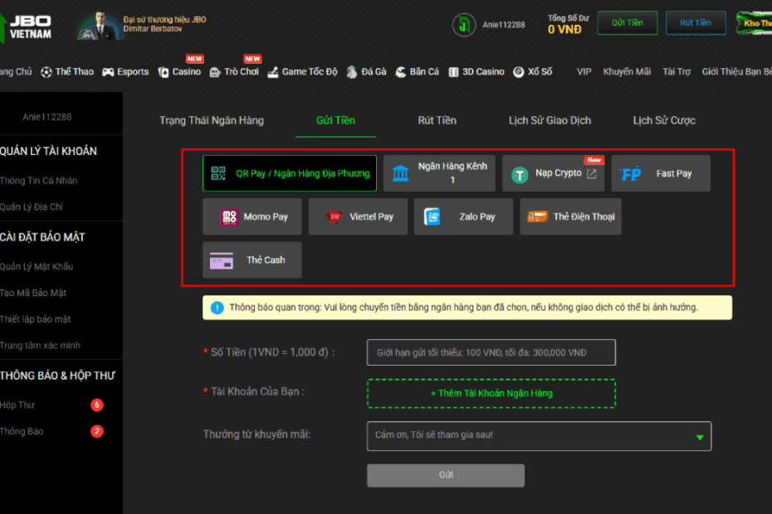This screenshot has width=772, height=514.
Task: Click the Zalo Pay logo icon
Action: click(432, 217)
